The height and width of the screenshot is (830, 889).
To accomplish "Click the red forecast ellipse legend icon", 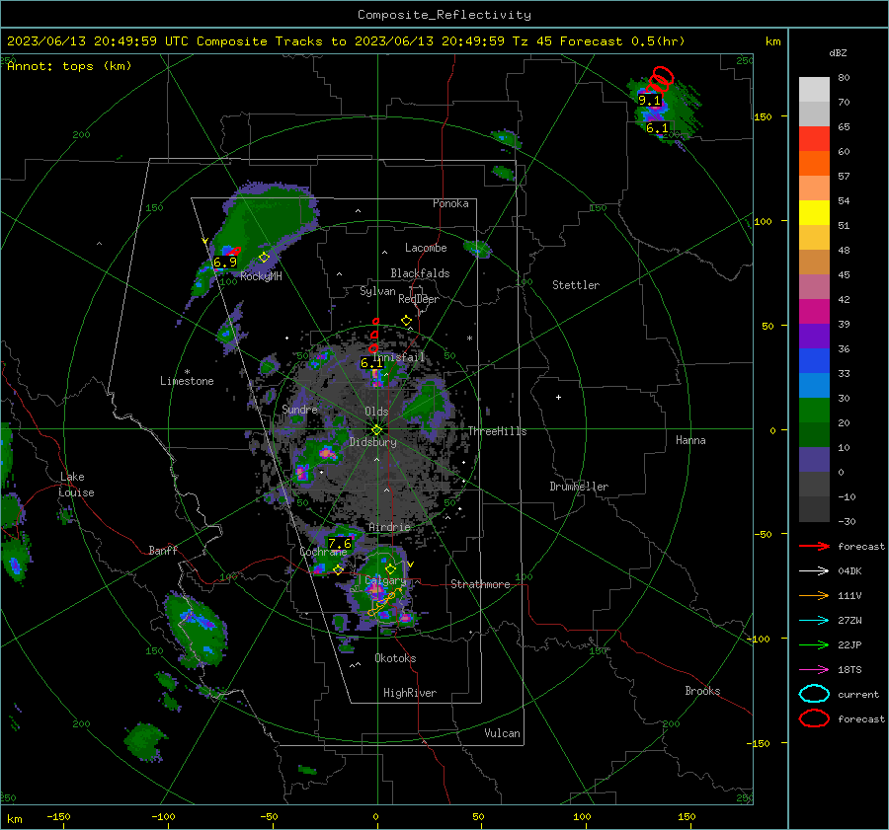I will click(x=814, y=718).
